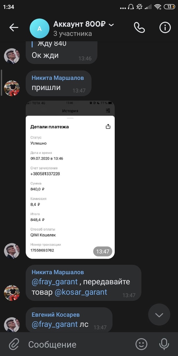
Task: Open the payment details screenshot thumbnail
Action: pos(70,180)
